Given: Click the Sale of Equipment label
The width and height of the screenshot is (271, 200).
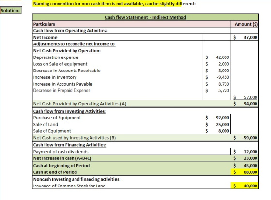Looking at the screenshot, I should (52, 131).
